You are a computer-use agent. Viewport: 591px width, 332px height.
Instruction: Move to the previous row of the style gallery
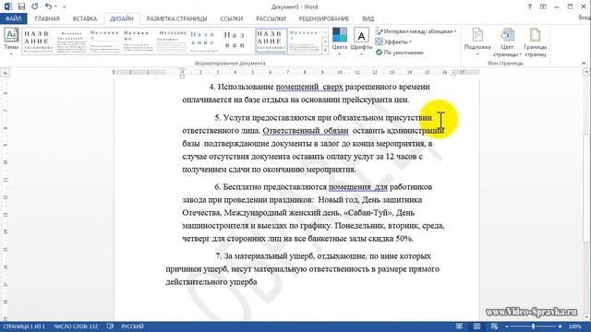(x=325, y=32)
